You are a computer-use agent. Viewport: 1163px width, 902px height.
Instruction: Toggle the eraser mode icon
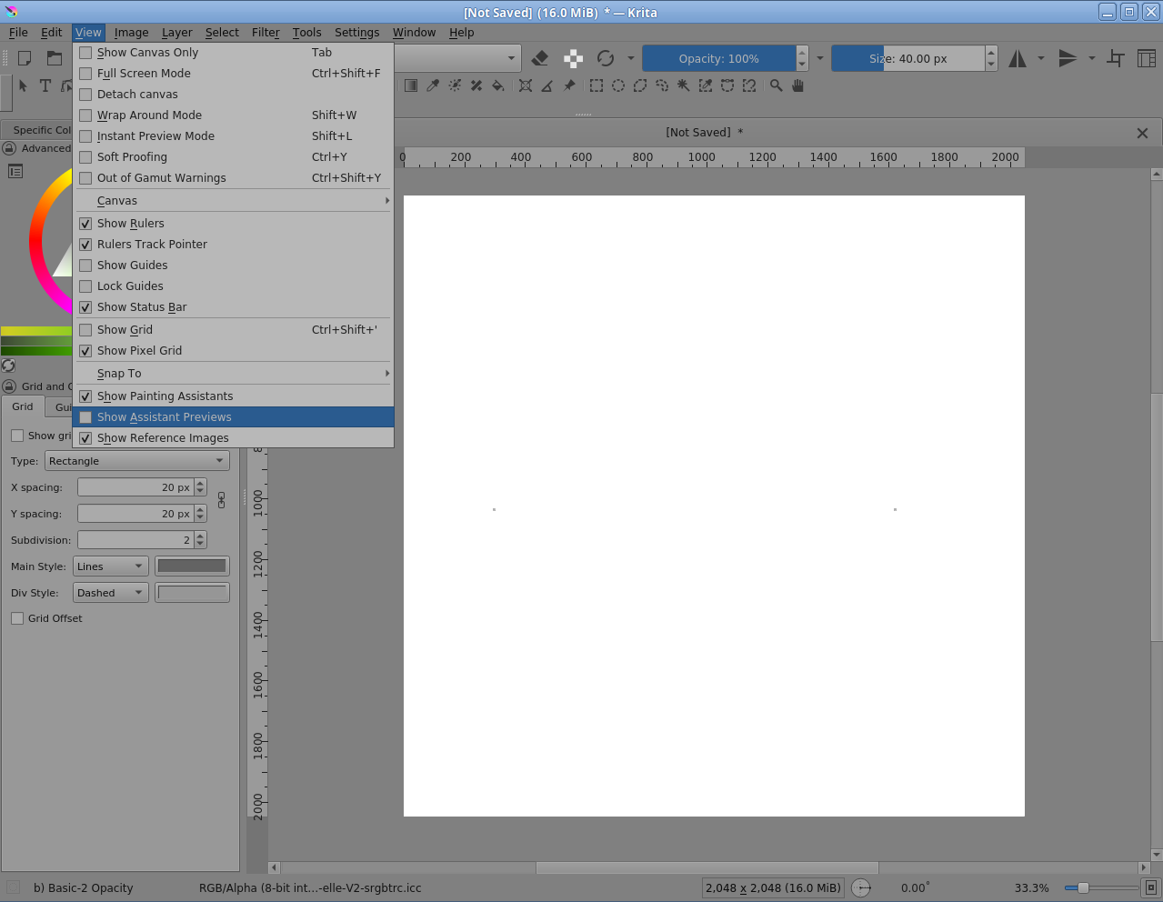540,58
